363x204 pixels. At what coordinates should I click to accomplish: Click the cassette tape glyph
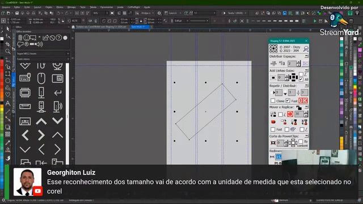pos(25,121)
